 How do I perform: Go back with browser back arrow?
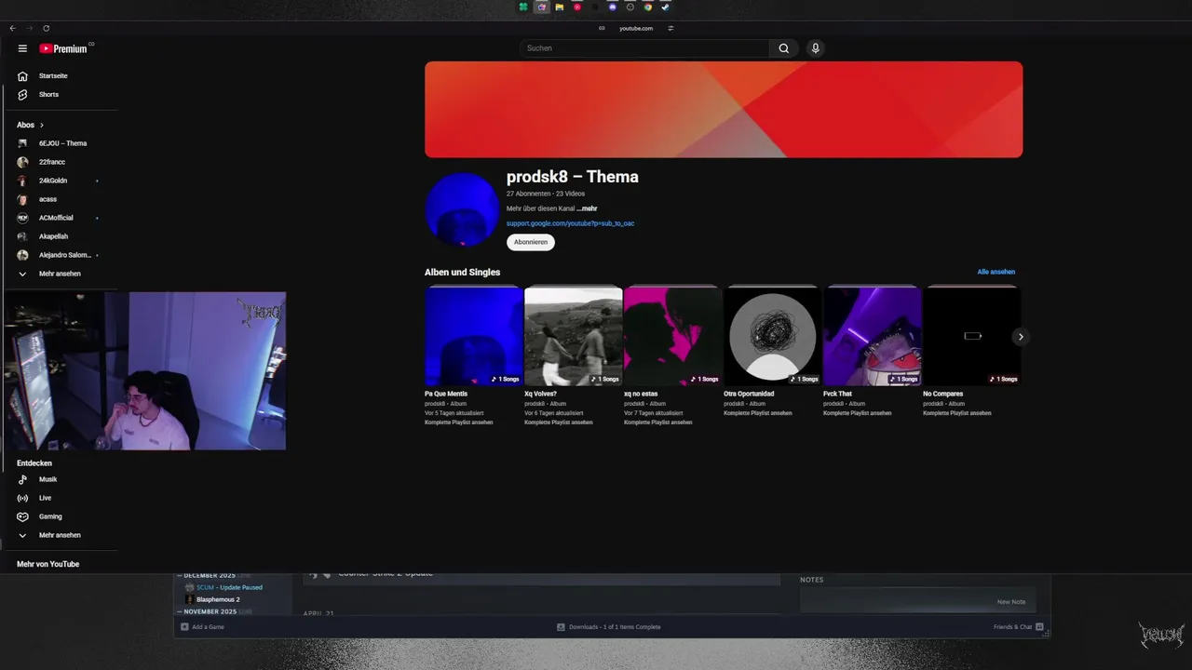13,28
